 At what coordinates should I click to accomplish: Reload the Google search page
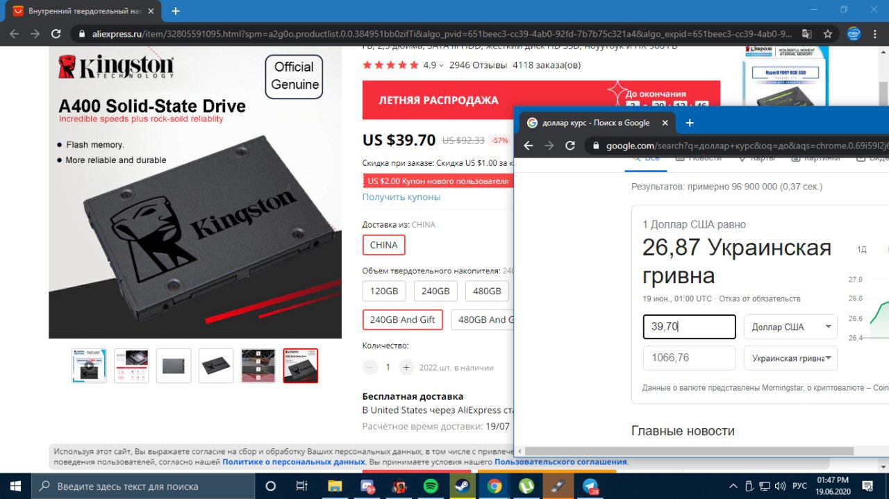570,146
